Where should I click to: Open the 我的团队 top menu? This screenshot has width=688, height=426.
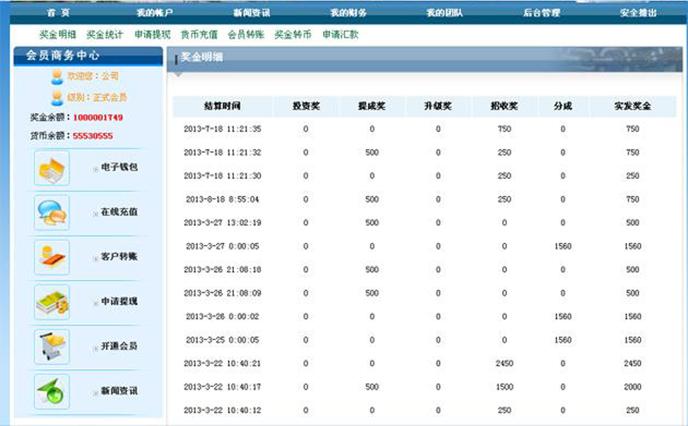click(445, 12)
